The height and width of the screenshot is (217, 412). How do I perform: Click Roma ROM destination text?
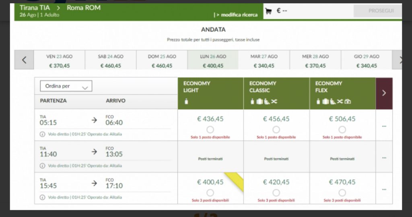click(84, 8)
